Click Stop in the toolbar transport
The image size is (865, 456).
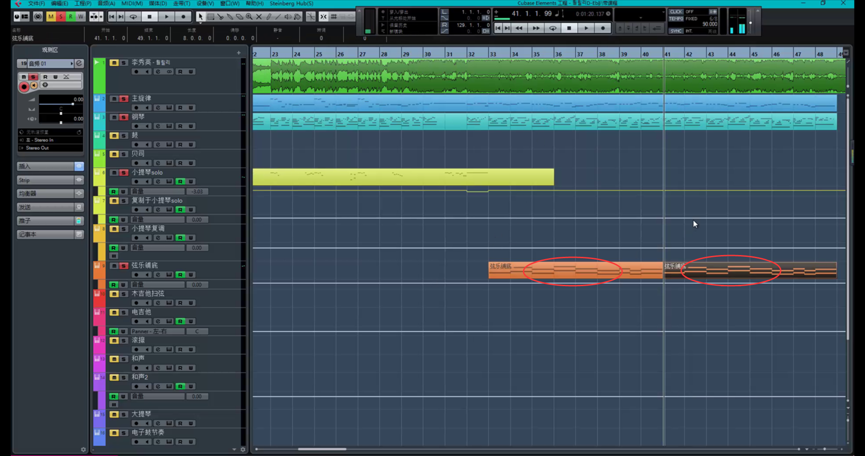pos(150,17)
